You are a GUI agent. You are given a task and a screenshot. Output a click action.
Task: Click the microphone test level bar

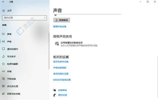(x=89, y=14)
